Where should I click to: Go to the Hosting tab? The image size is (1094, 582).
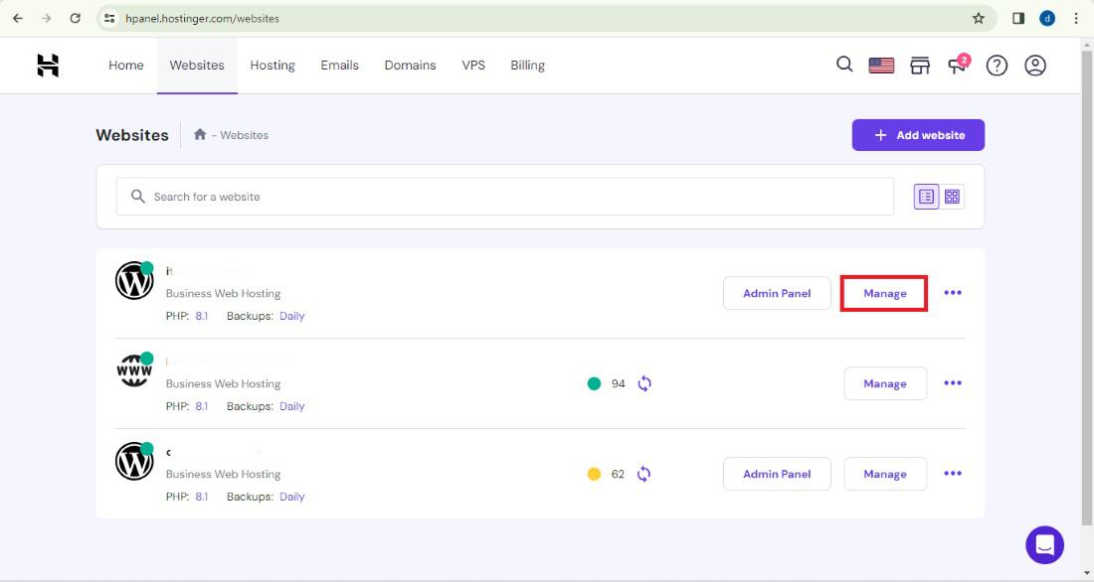pyautogui.click(x=273, y=66)
